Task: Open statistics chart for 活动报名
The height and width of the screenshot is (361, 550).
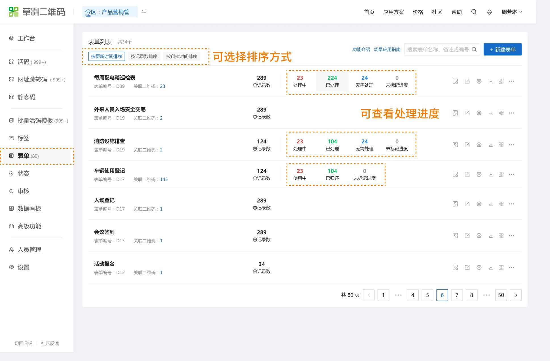Action: (490, 267)
